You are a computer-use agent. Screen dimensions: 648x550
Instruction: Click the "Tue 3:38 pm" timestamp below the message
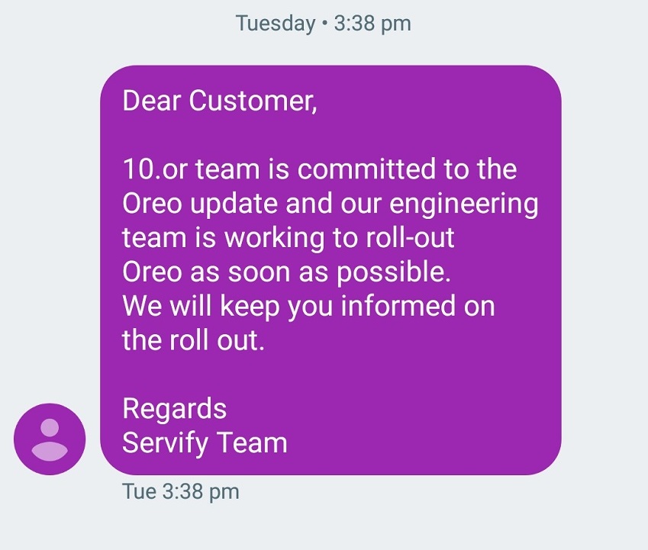pos(181,491)
